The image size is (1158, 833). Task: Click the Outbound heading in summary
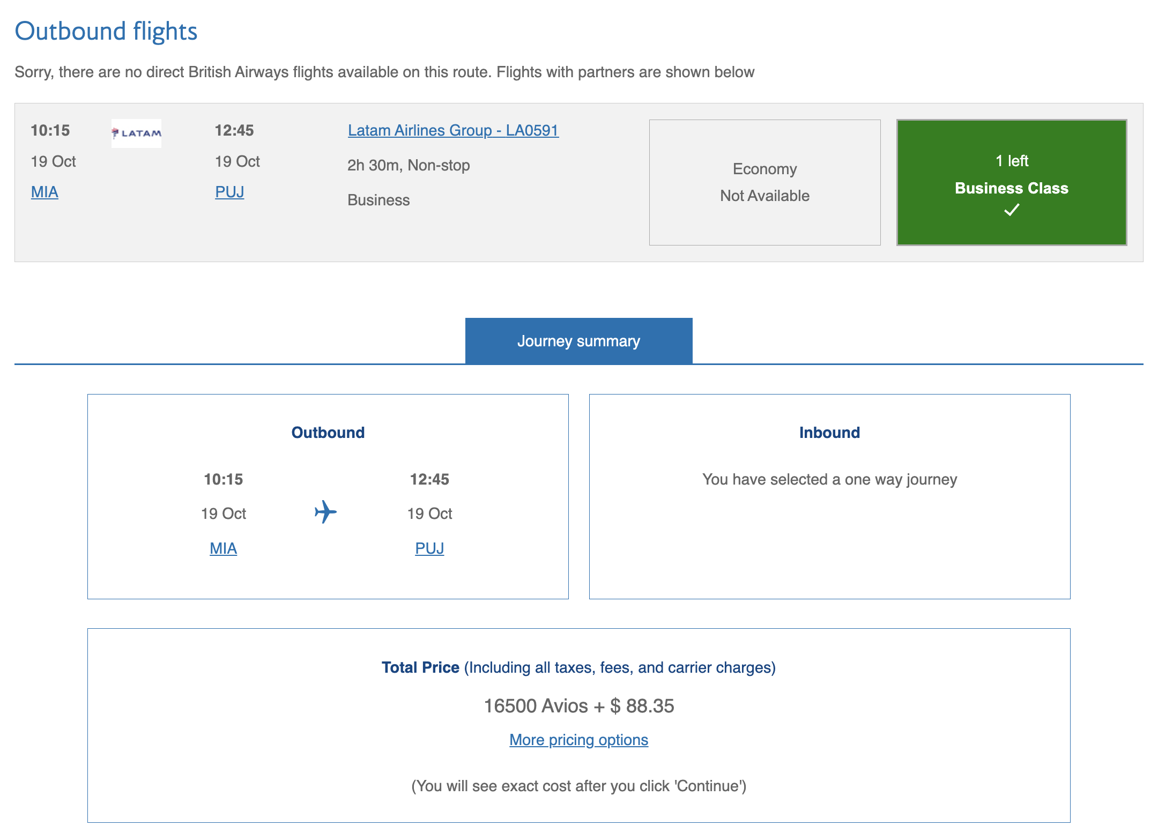click(x=328, y=433)
